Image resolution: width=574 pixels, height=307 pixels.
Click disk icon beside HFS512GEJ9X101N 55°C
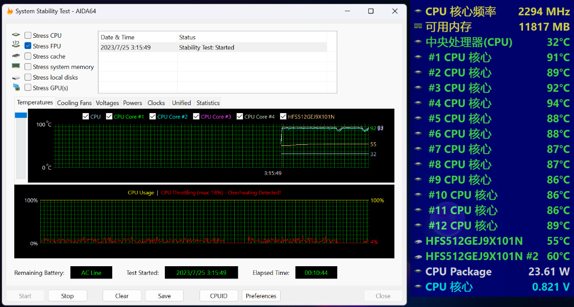[418, 242]
